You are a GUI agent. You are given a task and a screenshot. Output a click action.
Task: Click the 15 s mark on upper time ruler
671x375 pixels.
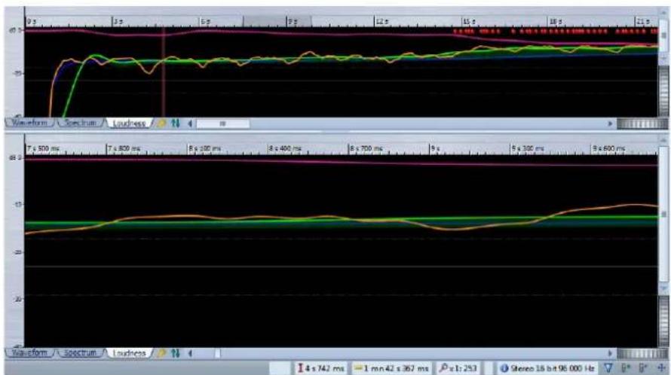click(x=468, y=21)
